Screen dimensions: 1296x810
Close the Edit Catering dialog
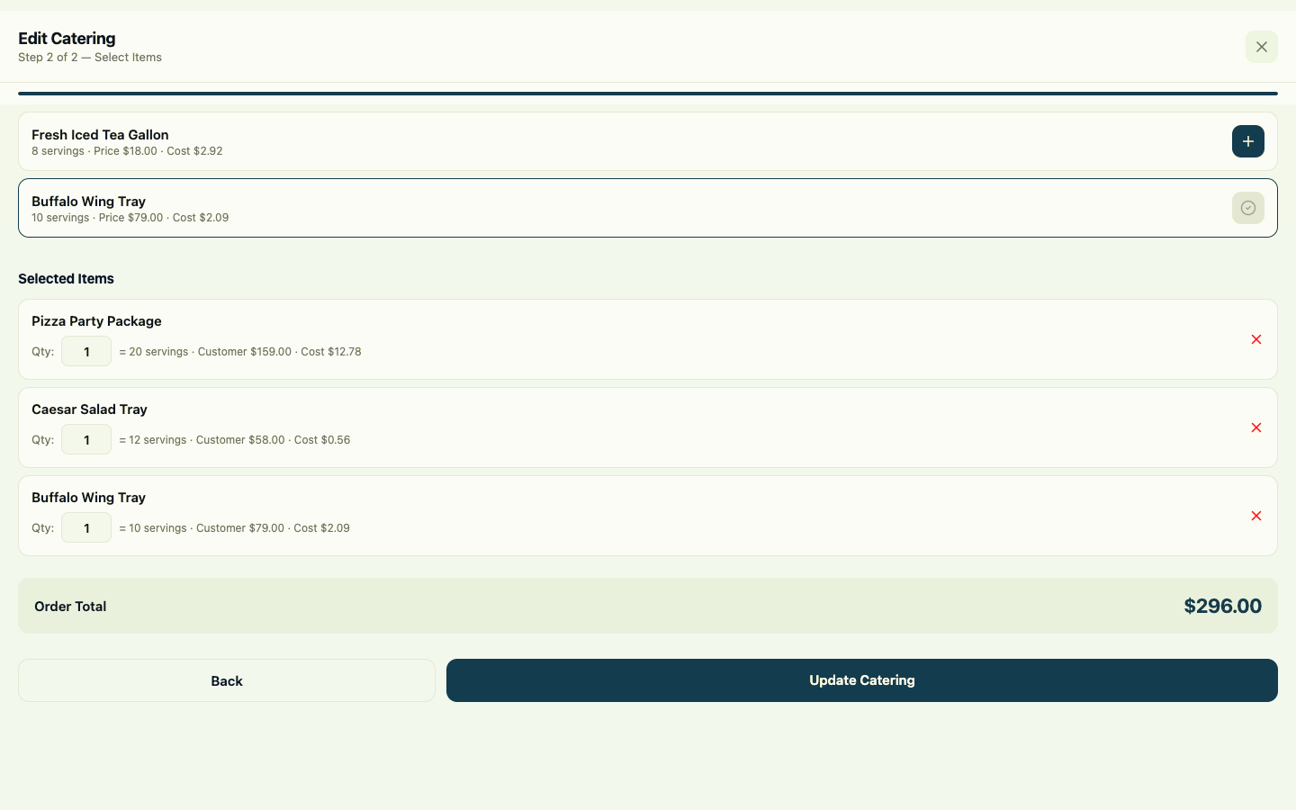[x=1262, y=47]
